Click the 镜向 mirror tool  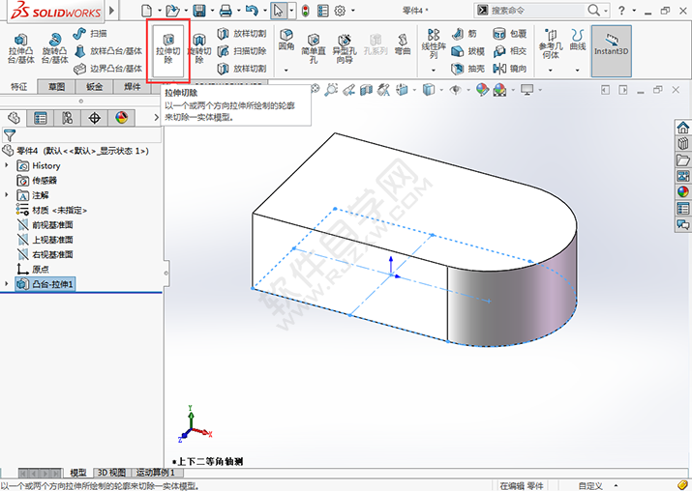[x=510, y=69]
